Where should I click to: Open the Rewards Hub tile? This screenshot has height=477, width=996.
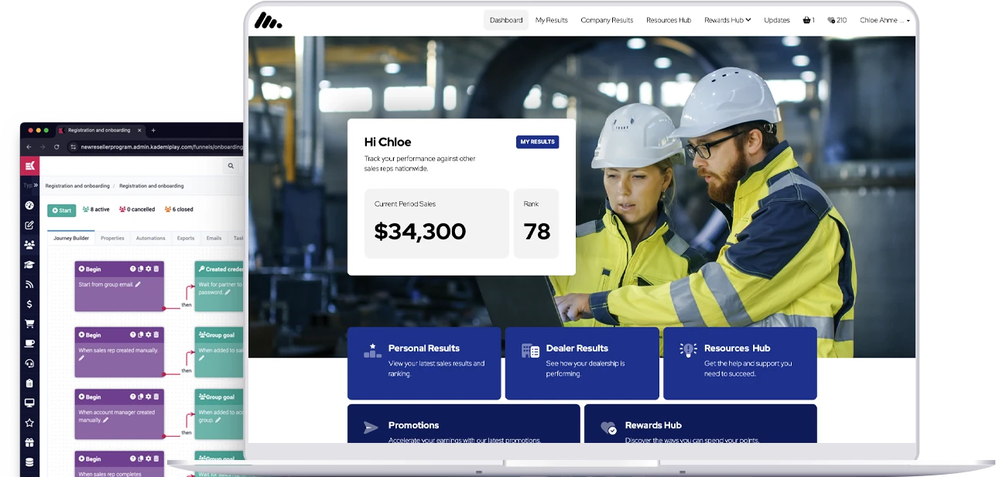pos(700,424)
